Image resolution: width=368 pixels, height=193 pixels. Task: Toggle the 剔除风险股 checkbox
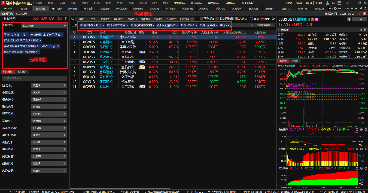(x=217, y=19)
